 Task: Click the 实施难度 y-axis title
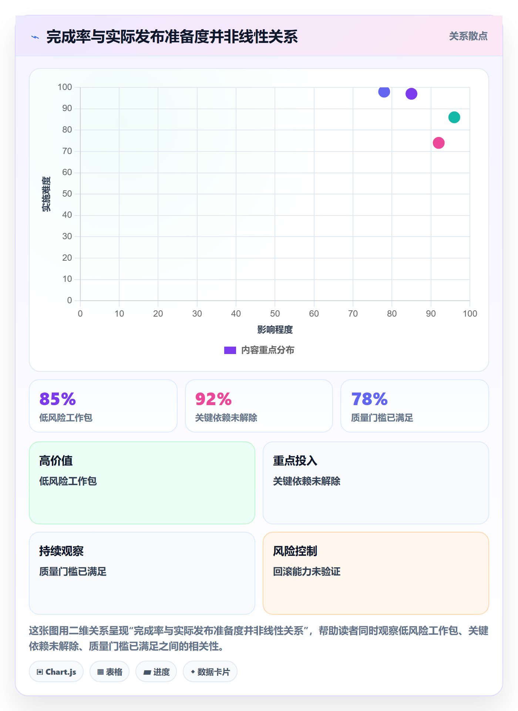coord(46,194)
